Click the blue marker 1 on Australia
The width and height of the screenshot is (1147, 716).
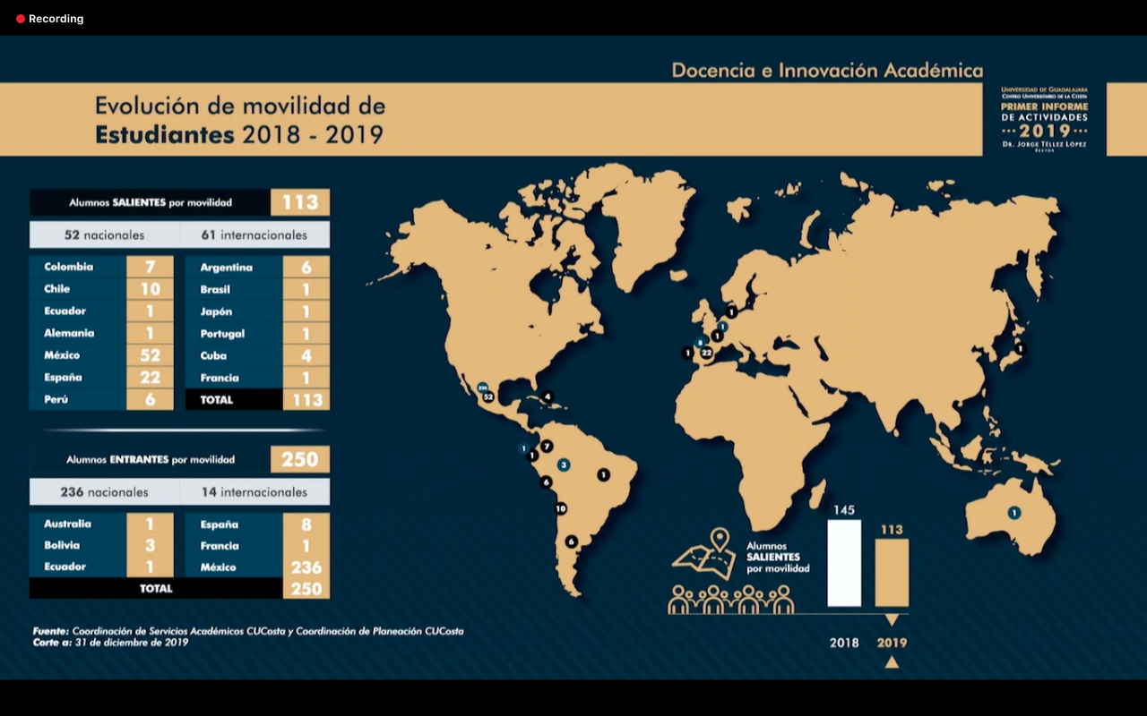1013,513
